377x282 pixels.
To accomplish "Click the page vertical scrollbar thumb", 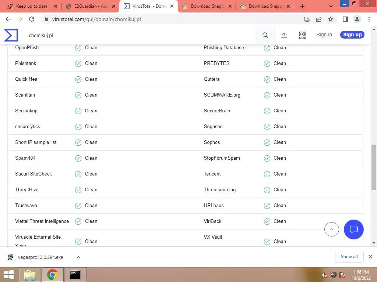I will (x=374, y=167).
